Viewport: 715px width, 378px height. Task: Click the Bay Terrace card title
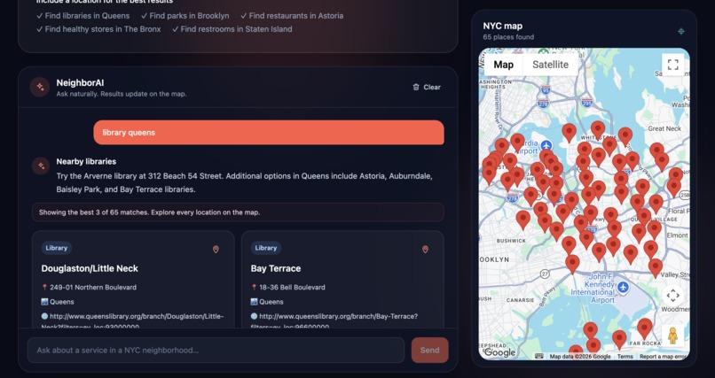[275, 268]
